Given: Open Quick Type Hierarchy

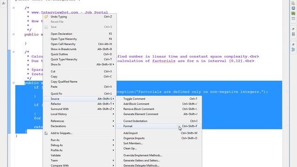Looking at the screenshot, I should [79, 59].
